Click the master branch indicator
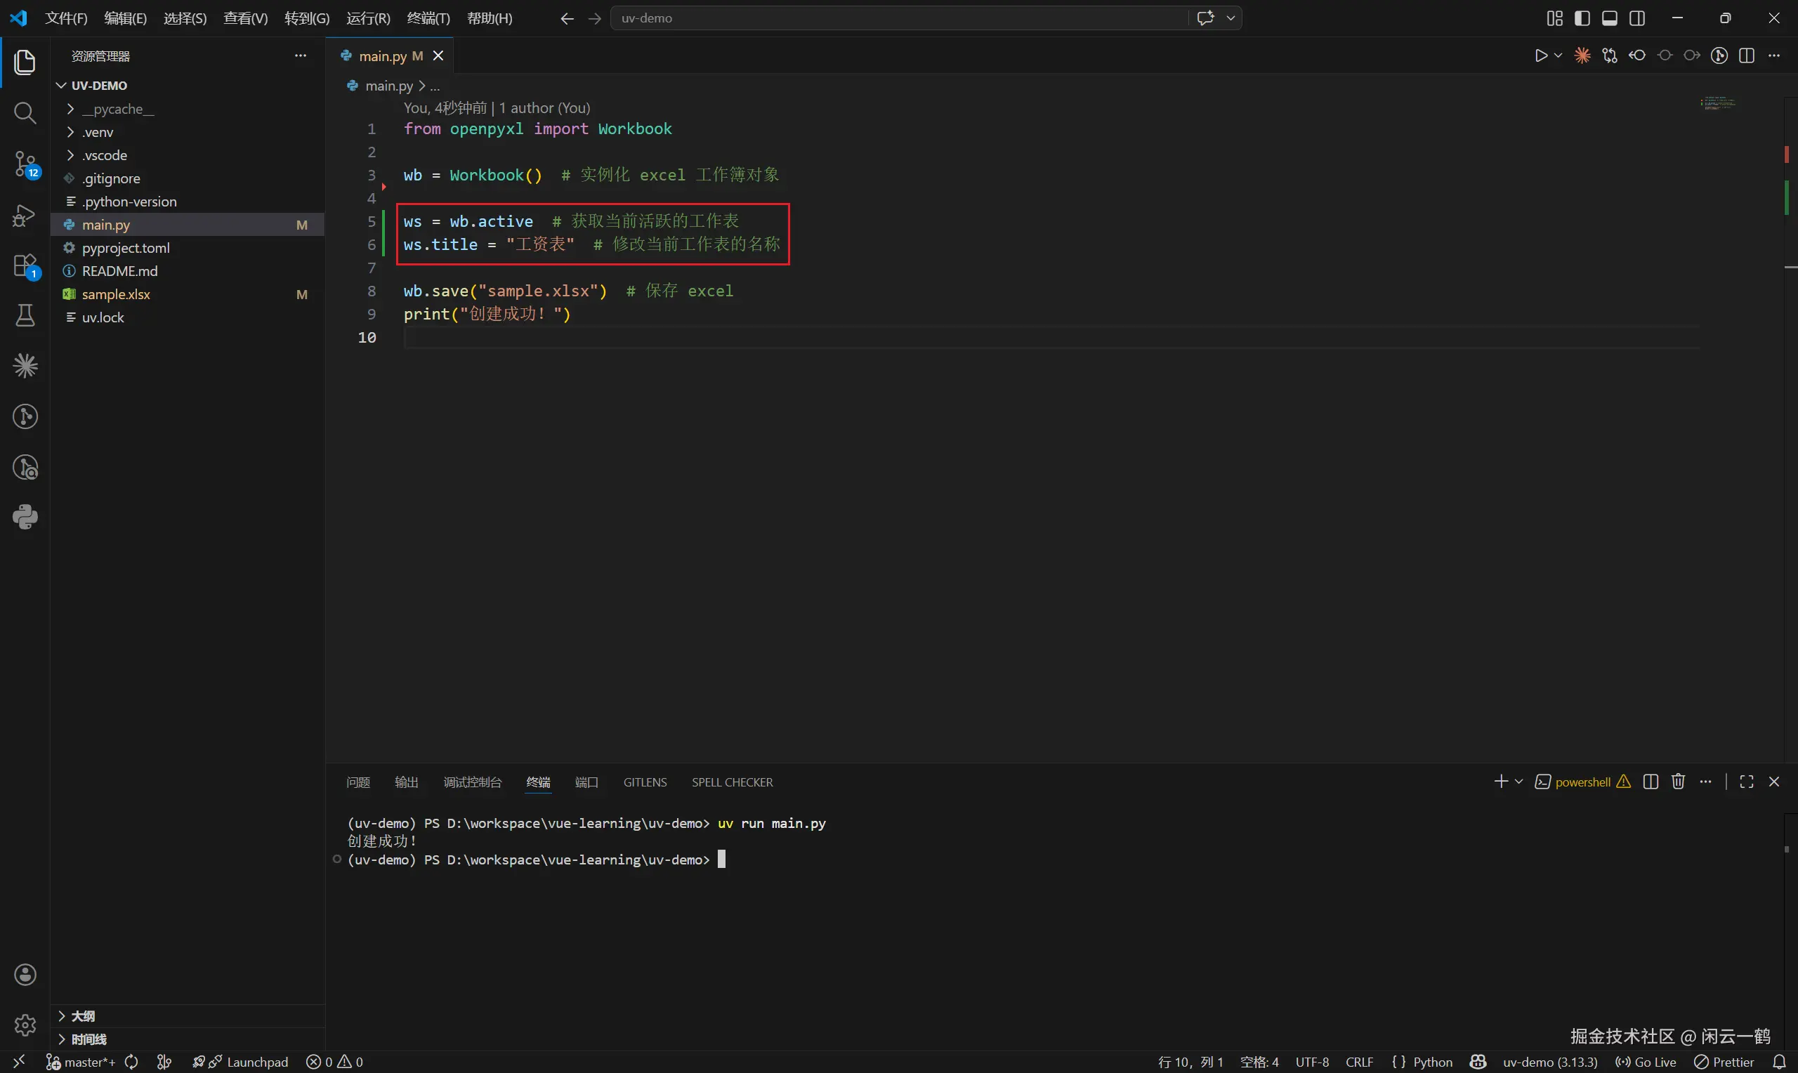This screenshot has width=1798, height=1073. coord(81,1062)
